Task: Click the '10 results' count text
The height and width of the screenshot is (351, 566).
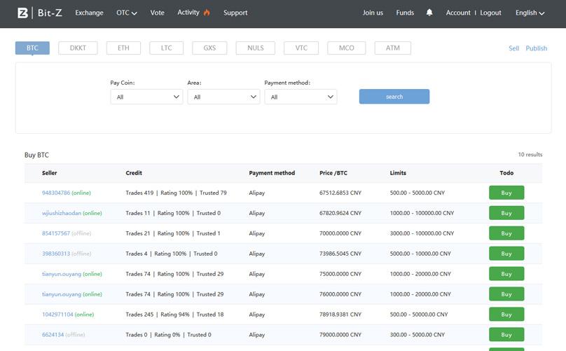Action: click(x=530, y=155)
